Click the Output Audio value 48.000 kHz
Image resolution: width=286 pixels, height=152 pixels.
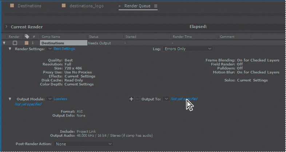click(x=115, y=136)
